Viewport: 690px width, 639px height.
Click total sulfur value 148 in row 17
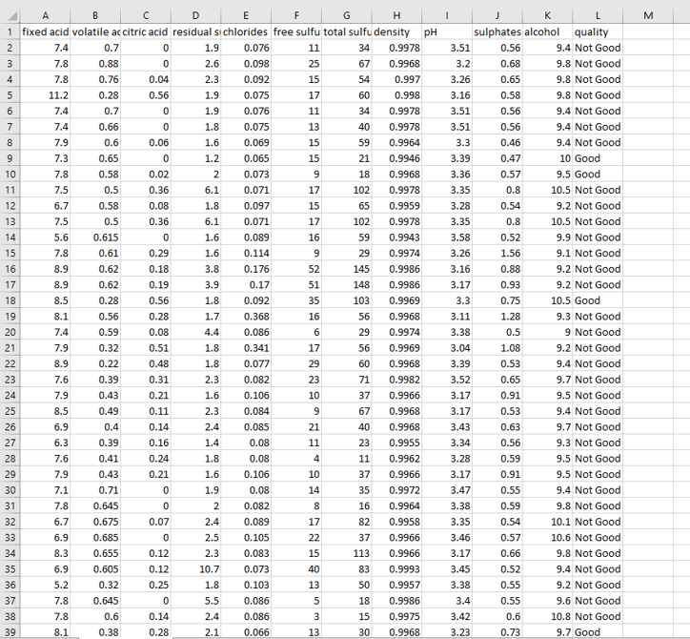pyautogui.click(x=346, y=285)
